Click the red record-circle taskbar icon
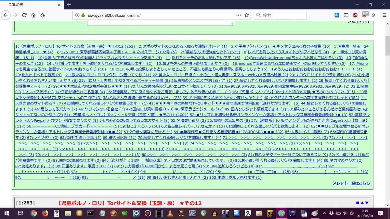The width and height of the screenshot is (390, 219). [x=148, y=213]
